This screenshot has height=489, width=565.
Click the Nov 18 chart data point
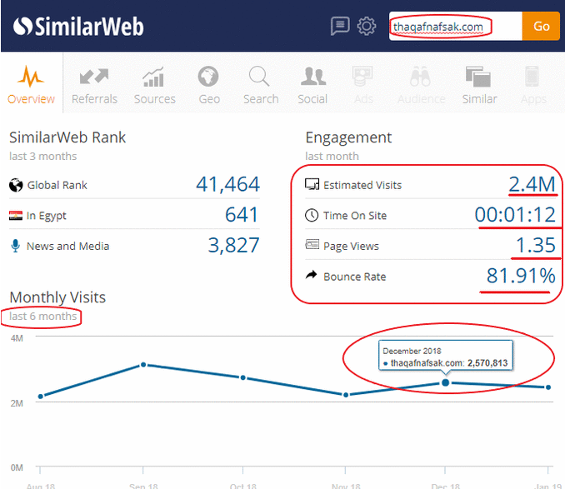click(x=346, y=395)
